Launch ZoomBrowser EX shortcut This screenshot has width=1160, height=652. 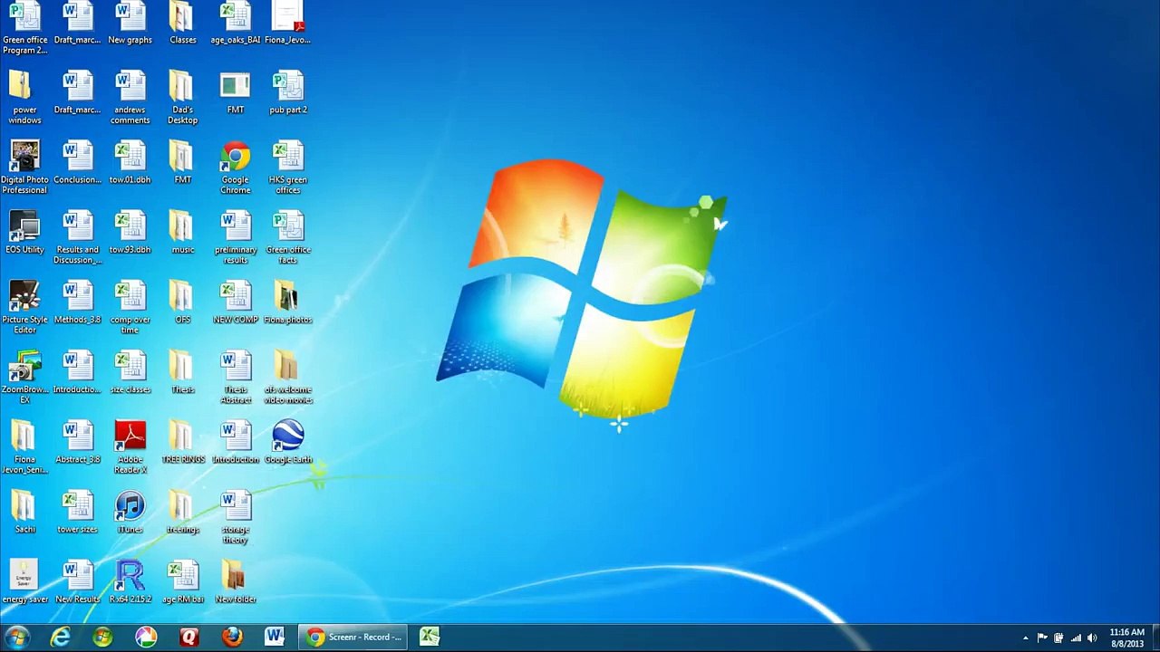pyautogui.click(x=24, y=377)
